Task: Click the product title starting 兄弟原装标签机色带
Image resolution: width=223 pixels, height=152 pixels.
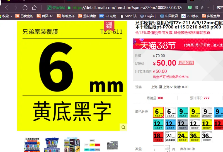Action: coord(179,25)
